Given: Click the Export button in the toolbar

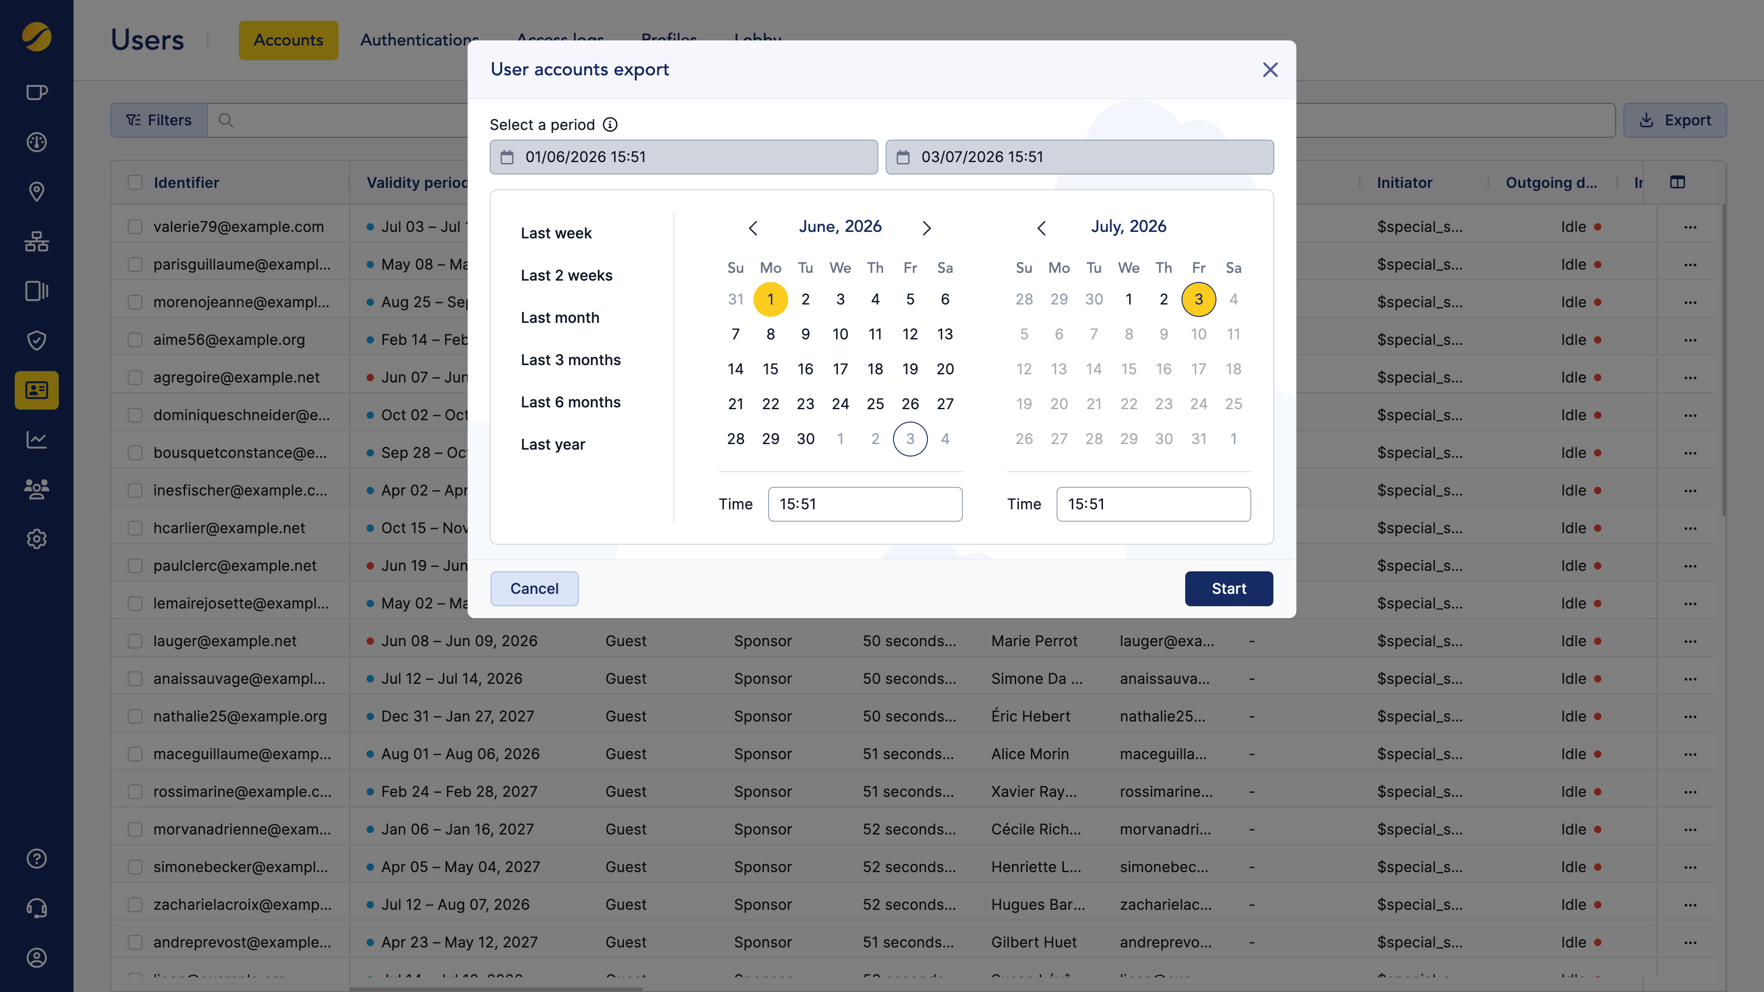Looking at the screenshot, I should pos(1675,120).
